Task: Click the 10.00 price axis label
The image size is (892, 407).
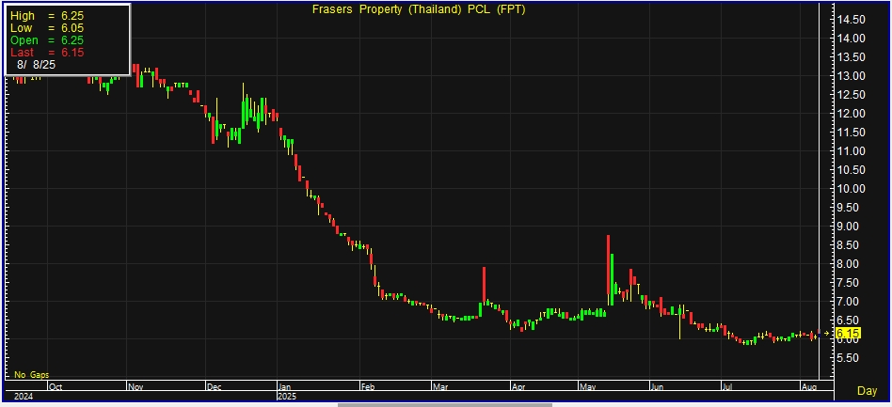Action: 851,189
